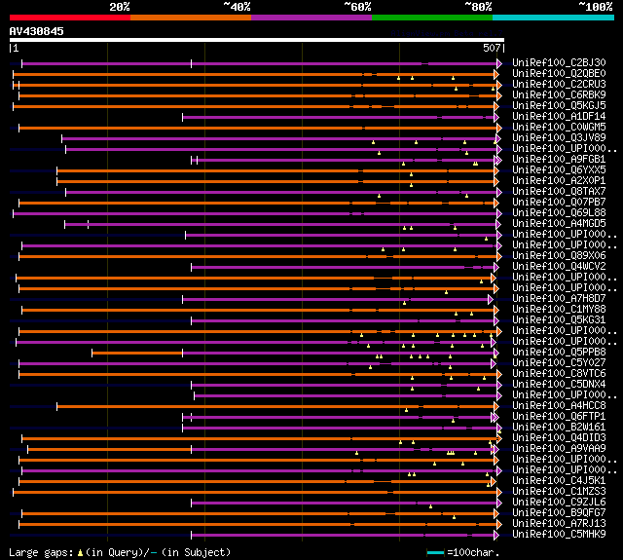Select the UniRef100_Q4DID3 label
This screenshot has height=560, width=623.
[x=559, y=438]
